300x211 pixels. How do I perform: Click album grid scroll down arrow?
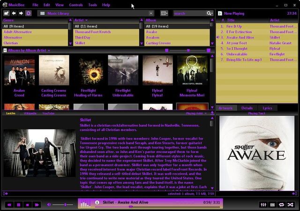click(212, 107)
